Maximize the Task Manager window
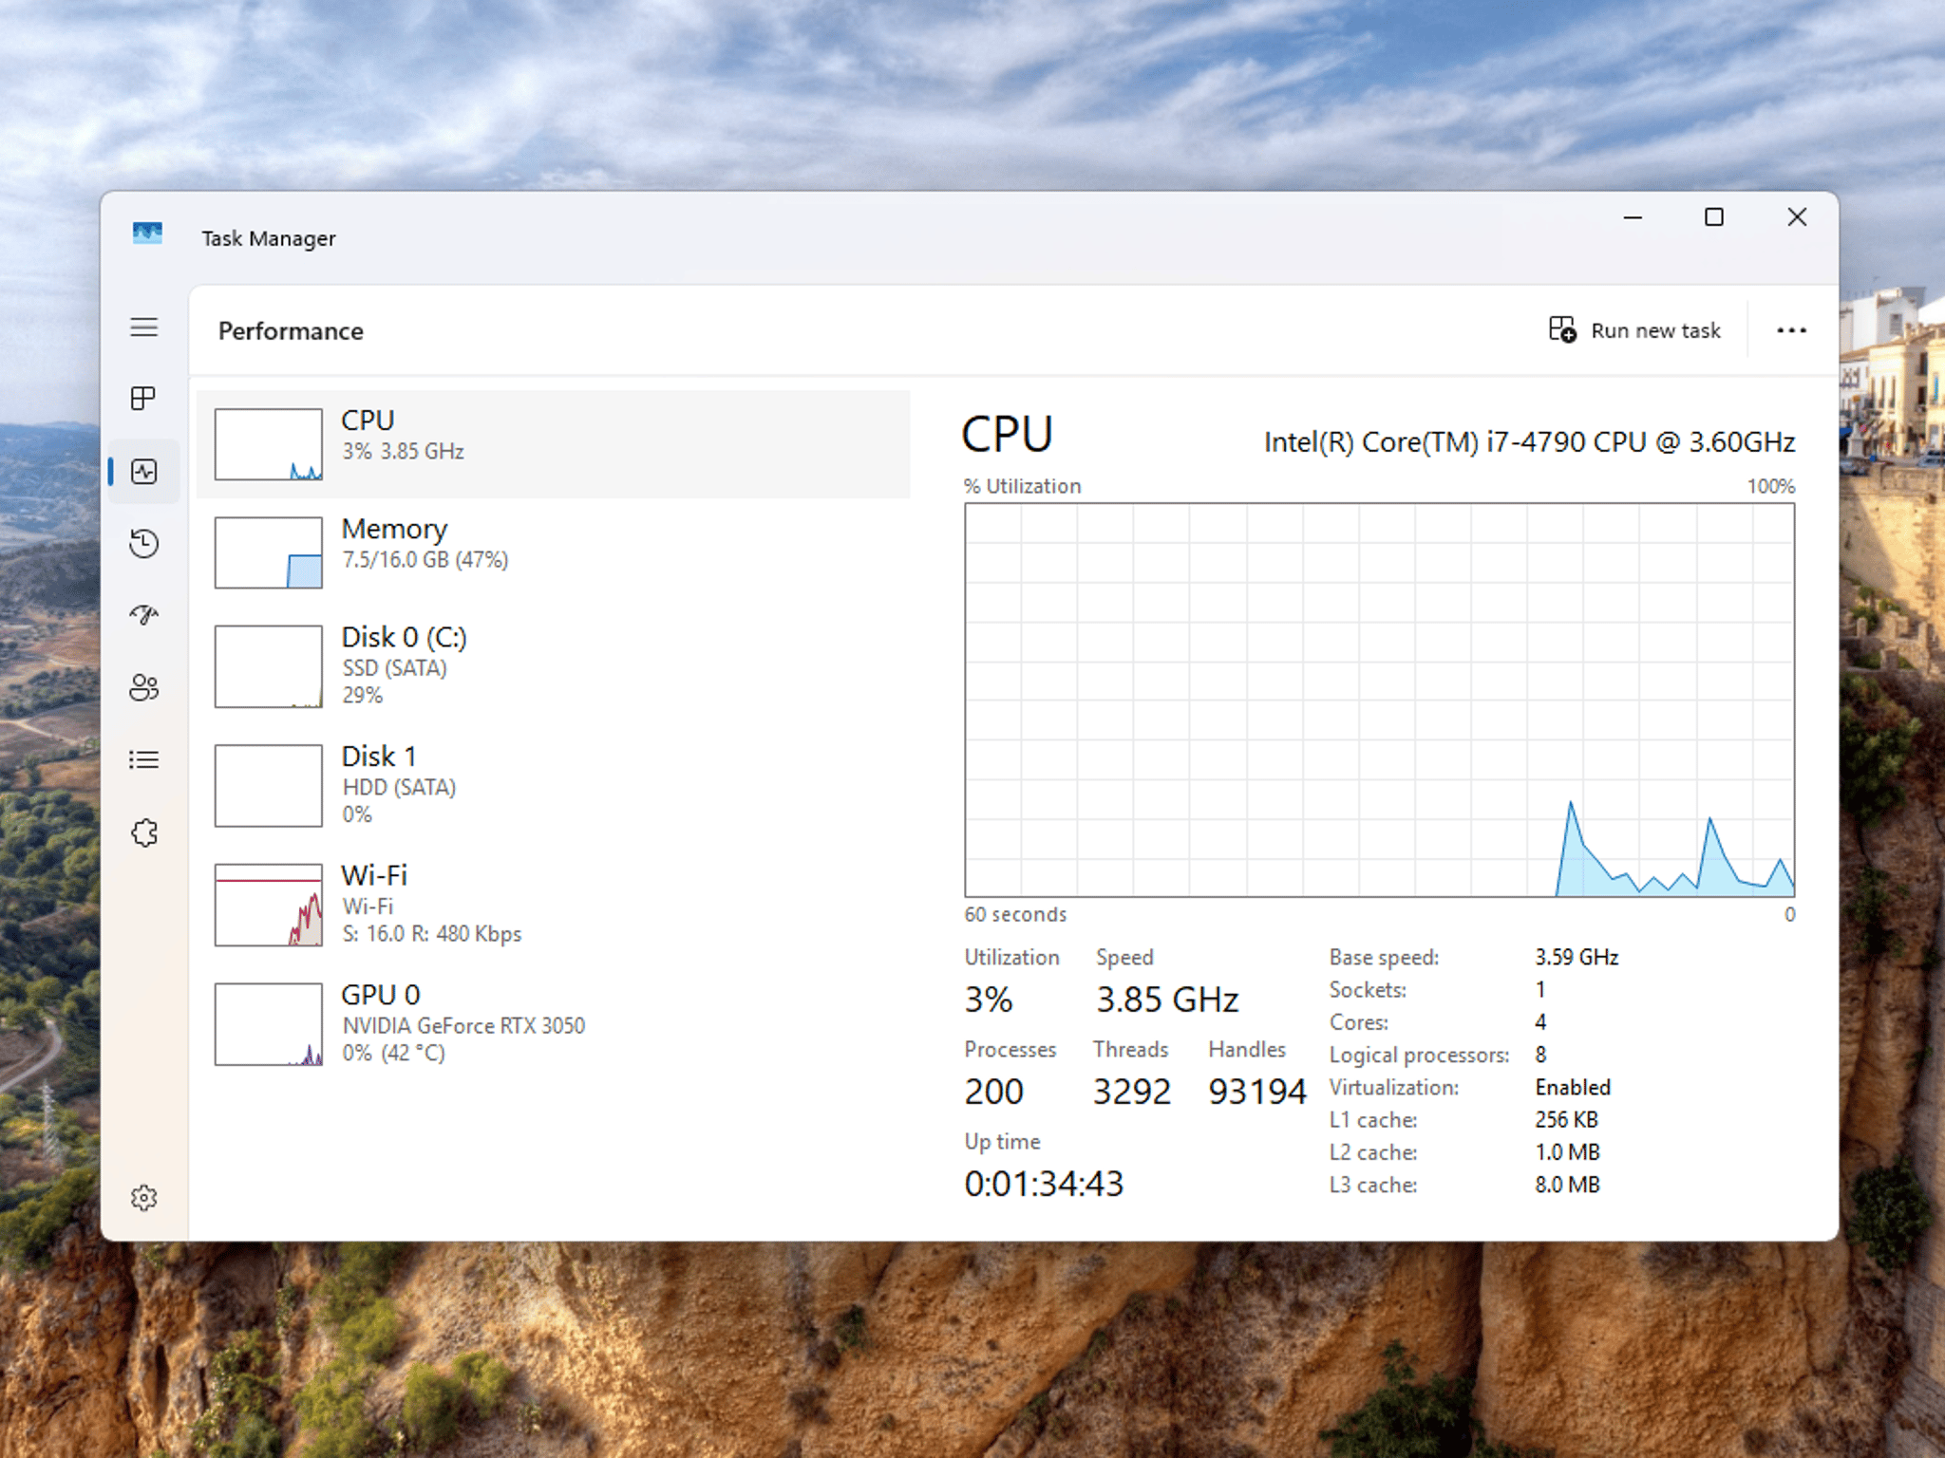This screenshot has height=1458, width=1945. pos(1714,217)
